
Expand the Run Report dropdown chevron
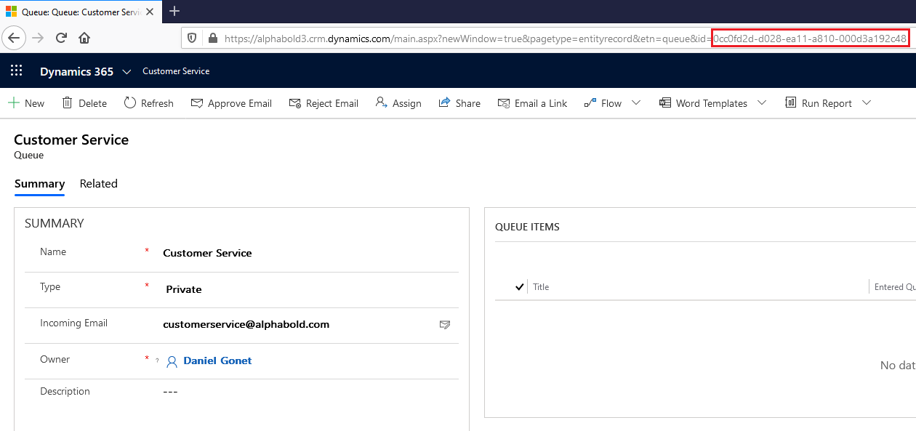[867, 103]
